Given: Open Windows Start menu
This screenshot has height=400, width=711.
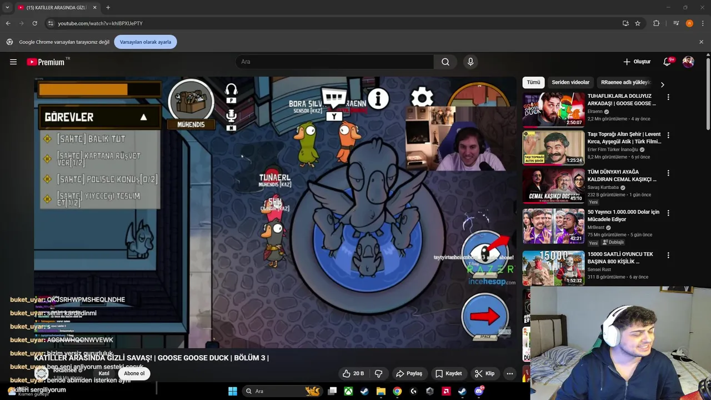Looking at the screenshot, I should pyautogui.click(x=232, y=391).
